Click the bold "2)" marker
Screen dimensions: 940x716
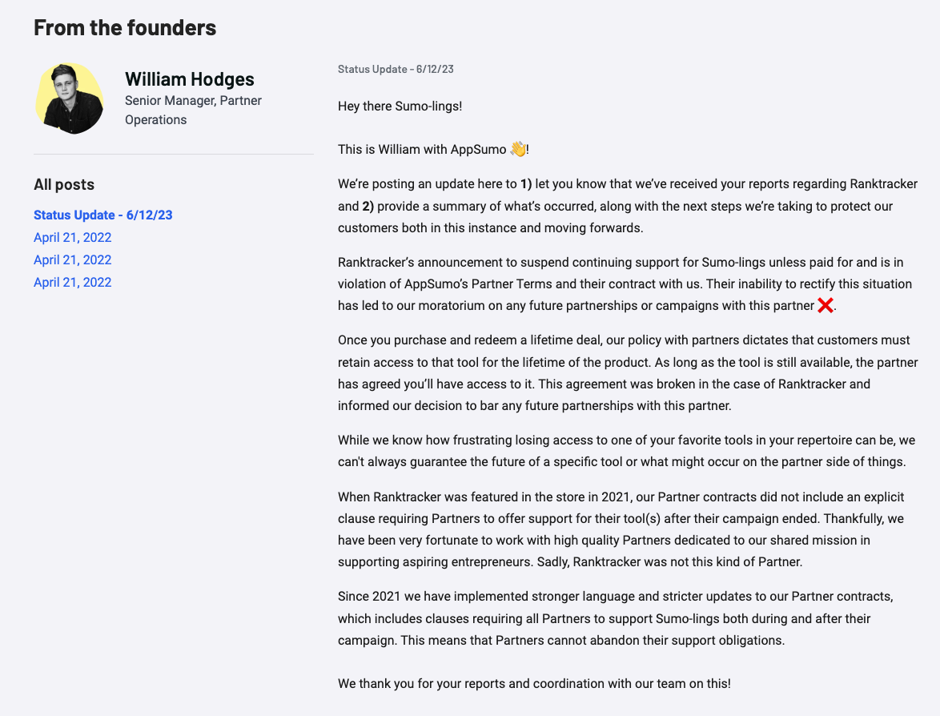point(368,207)
